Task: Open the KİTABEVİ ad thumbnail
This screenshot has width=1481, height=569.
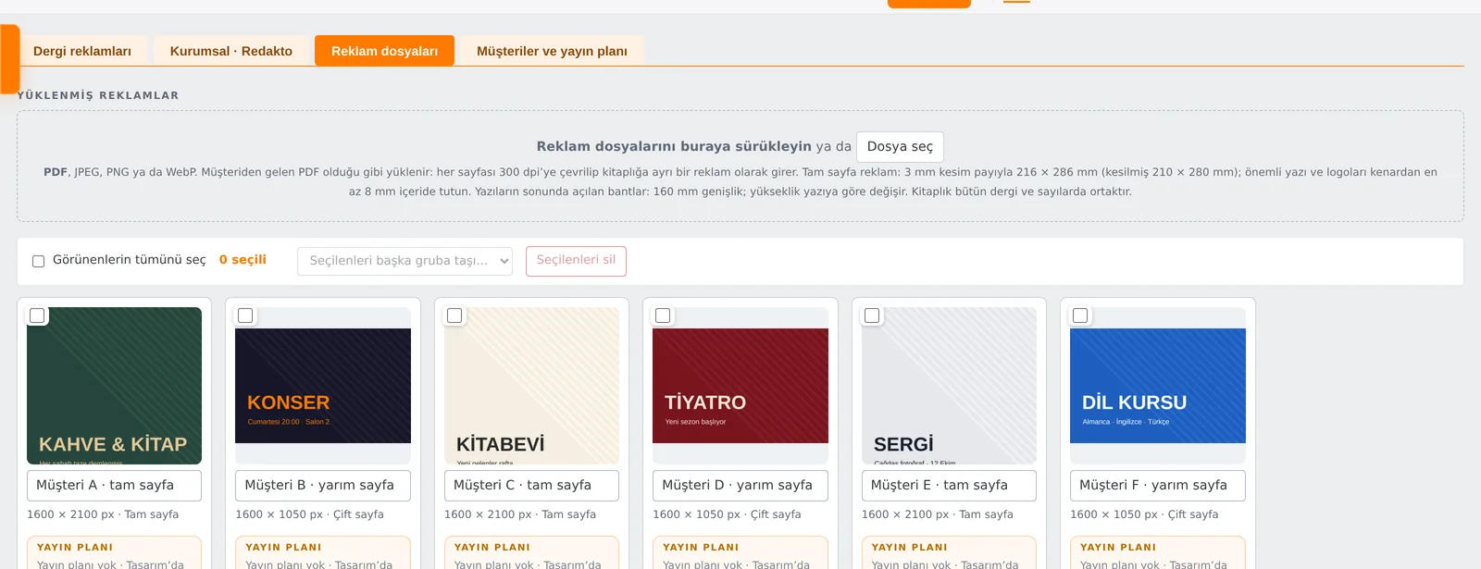Action: pos(531,386)
